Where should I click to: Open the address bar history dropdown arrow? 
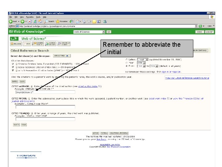coord(196,26)
